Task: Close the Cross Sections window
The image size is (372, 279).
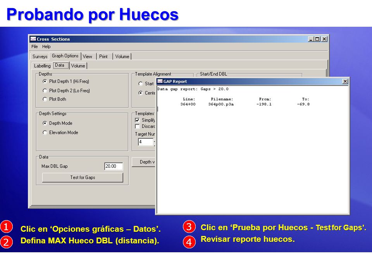Action: (x=324, y=39)
